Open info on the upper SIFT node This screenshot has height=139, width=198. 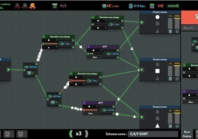[x=88, y=47]
